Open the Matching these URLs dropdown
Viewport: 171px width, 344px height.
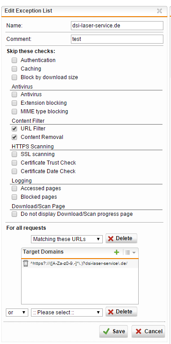(67, 239)
